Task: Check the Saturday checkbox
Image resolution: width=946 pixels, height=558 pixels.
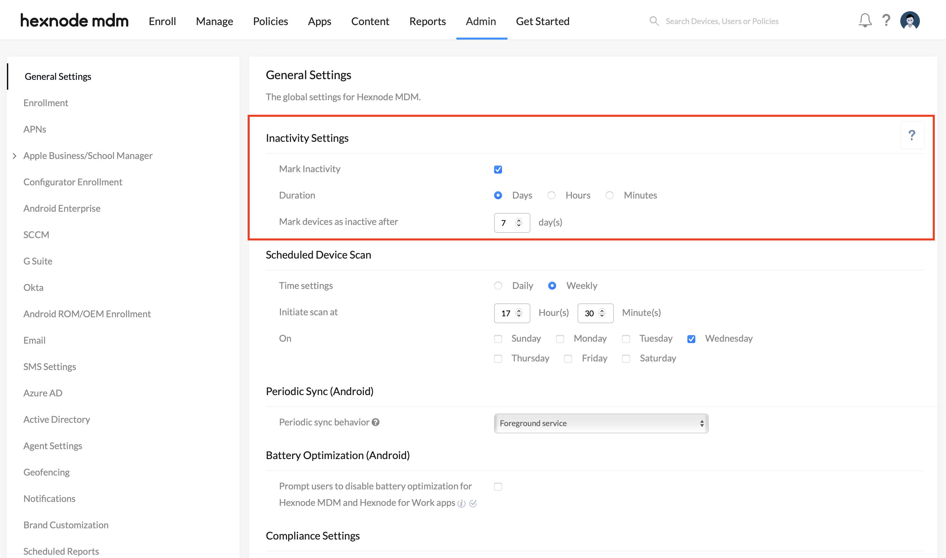Action: 626,359
